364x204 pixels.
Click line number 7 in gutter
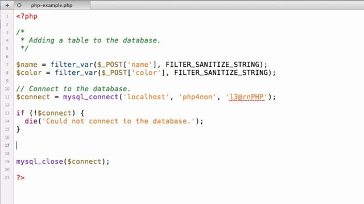[7, 65]
